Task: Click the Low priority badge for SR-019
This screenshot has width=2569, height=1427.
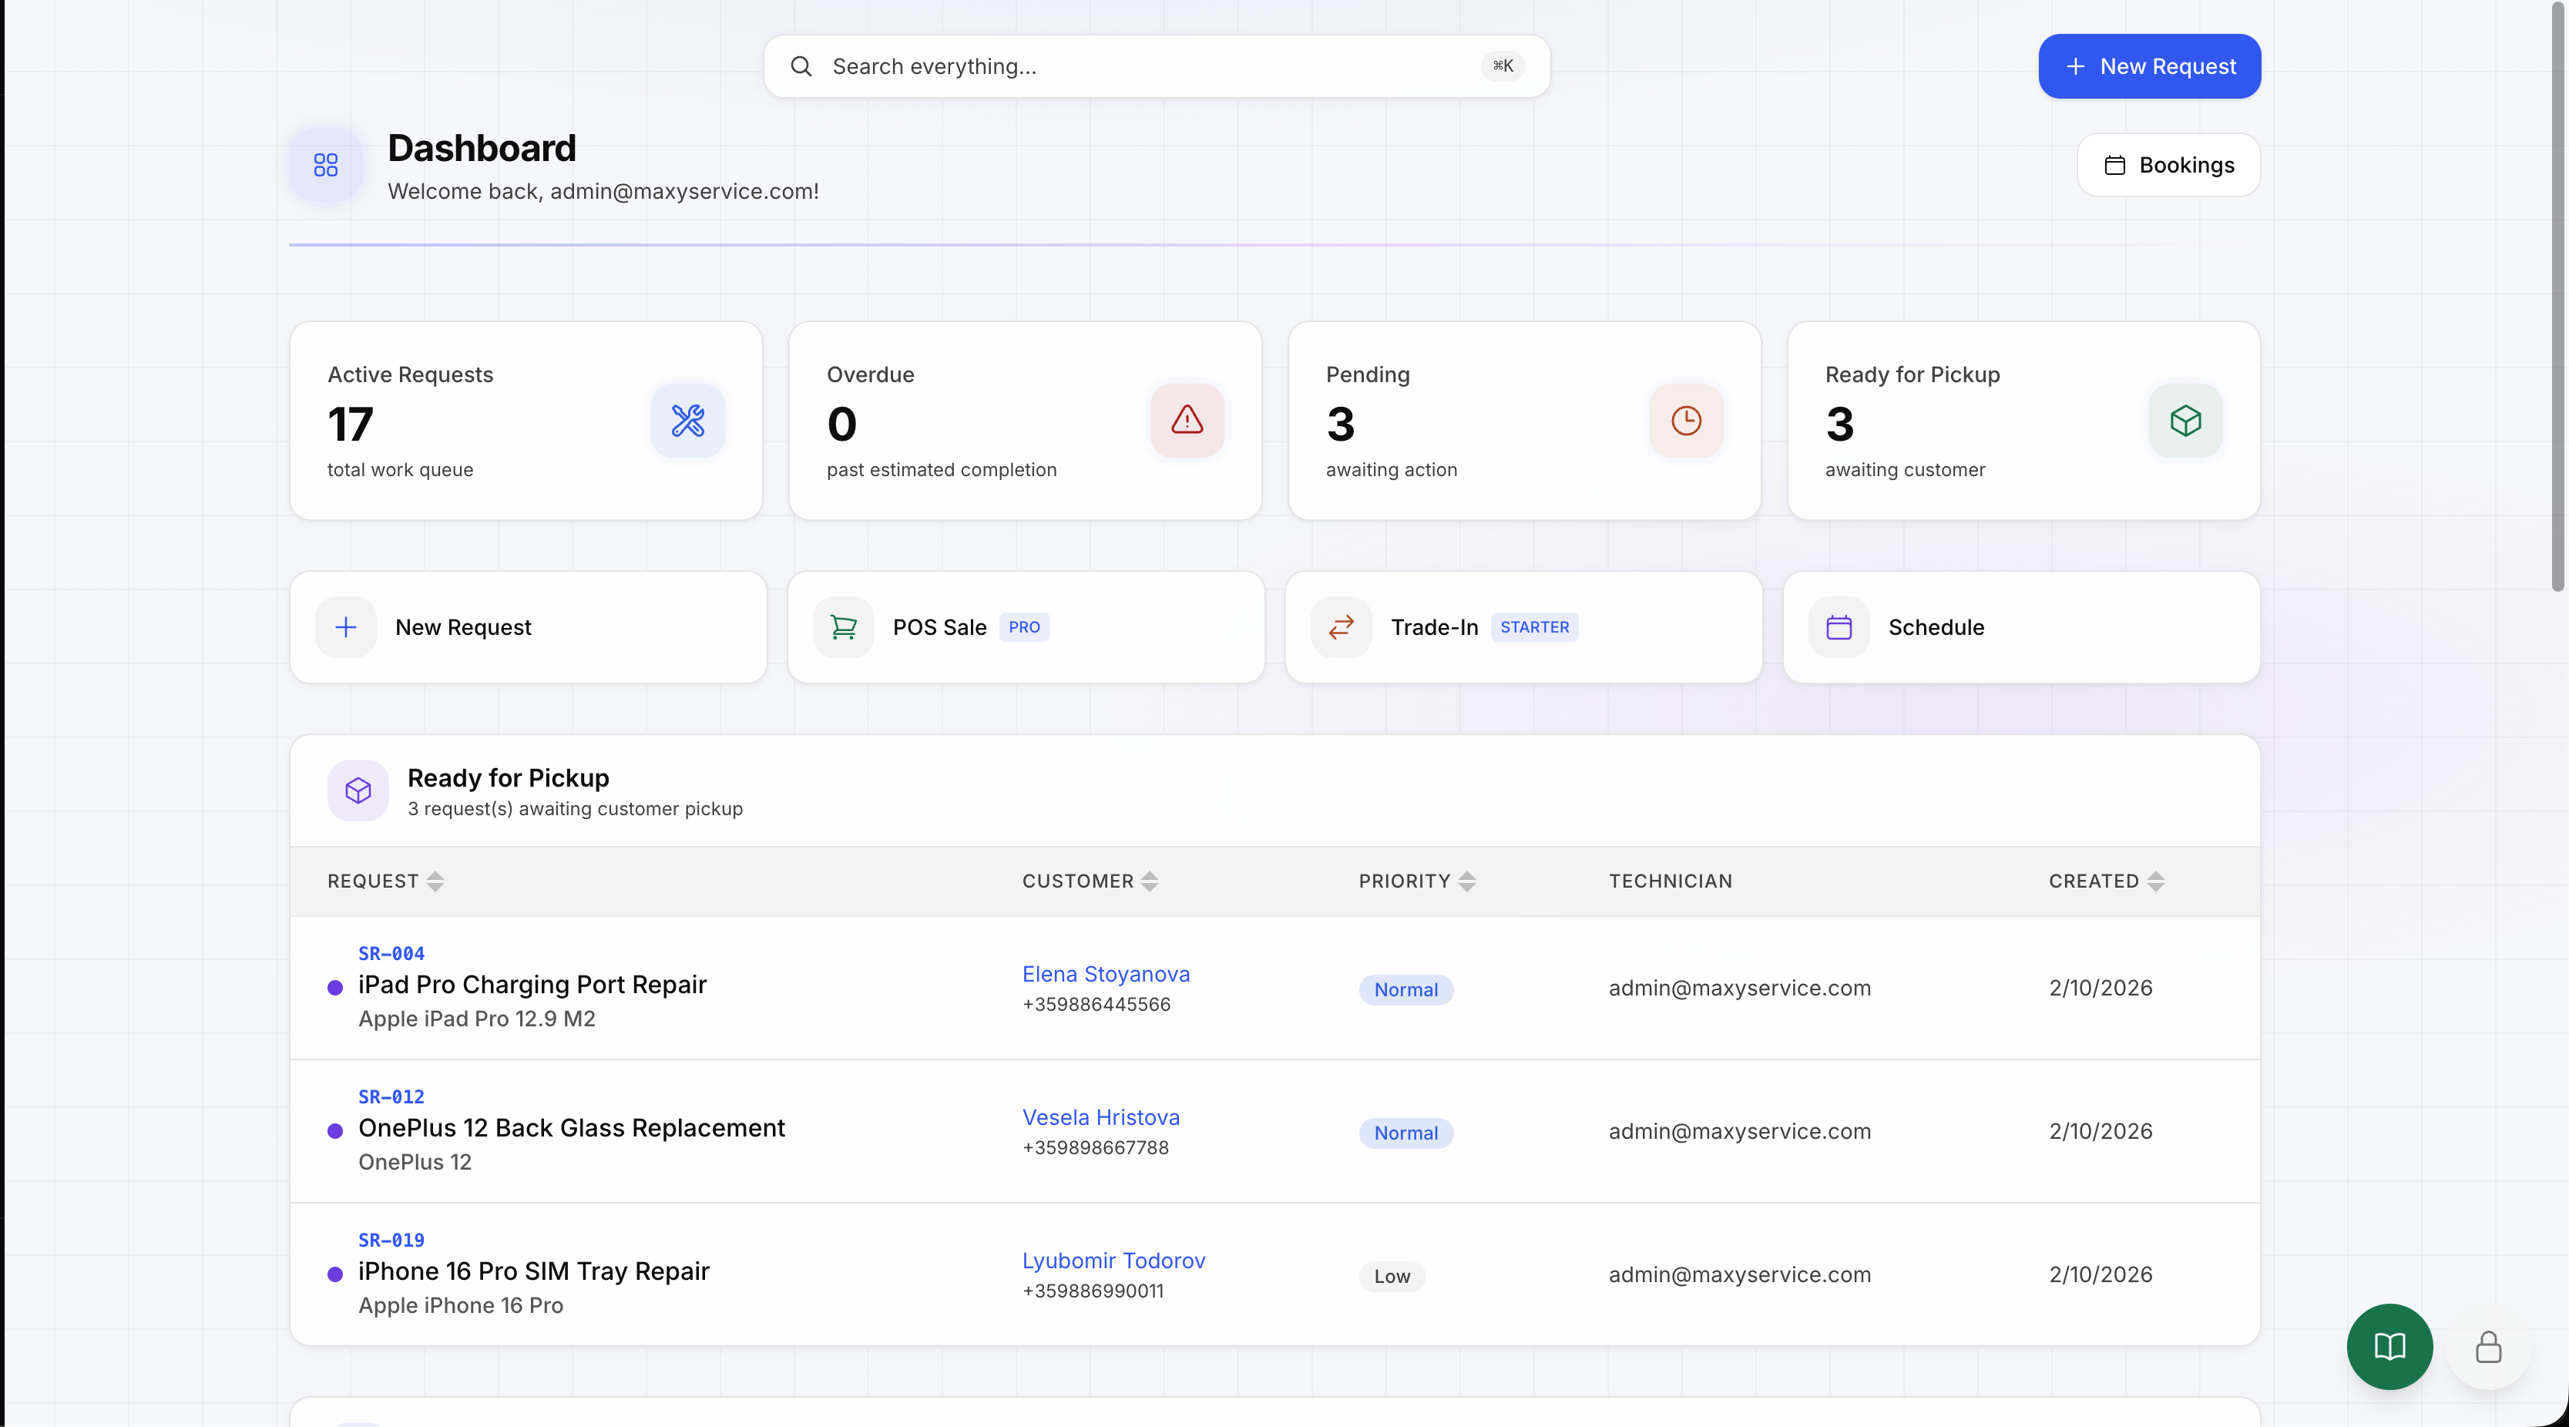Action: pos(1392,1275)
